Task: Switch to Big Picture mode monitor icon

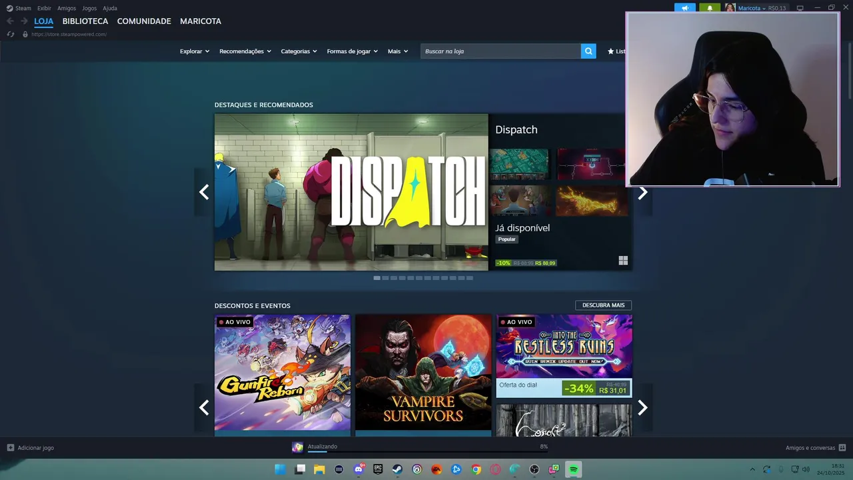Action: tap(800, 8)
